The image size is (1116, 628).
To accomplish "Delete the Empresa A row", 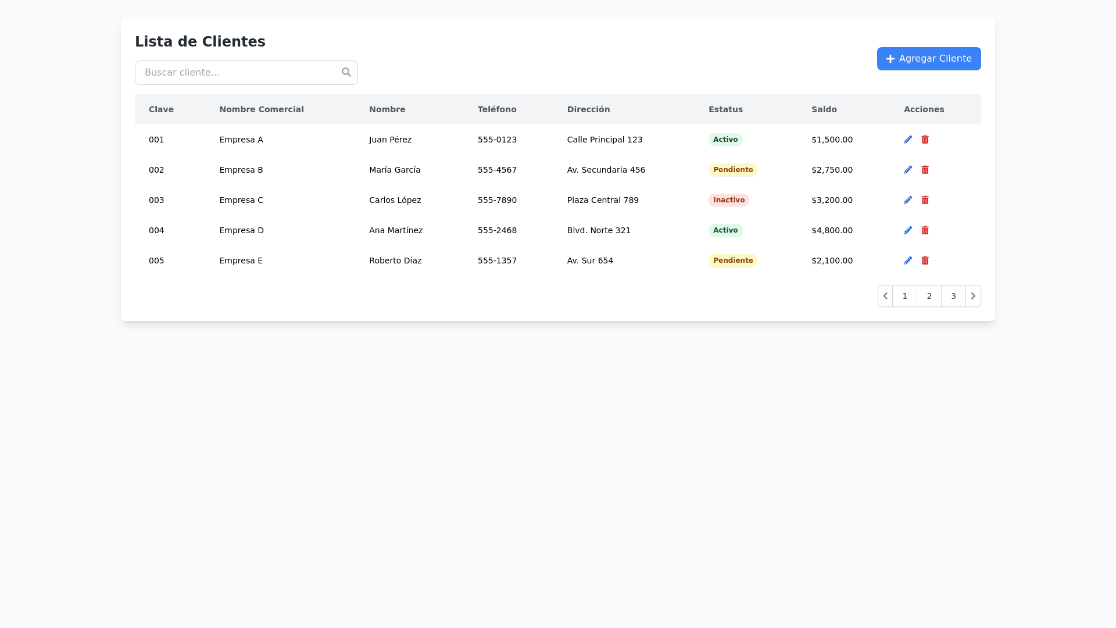I will (x=925, y=140).
